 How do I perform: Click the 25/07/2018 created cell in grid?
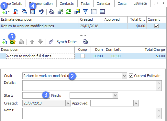pyautogui.click(x=91, y=26)
